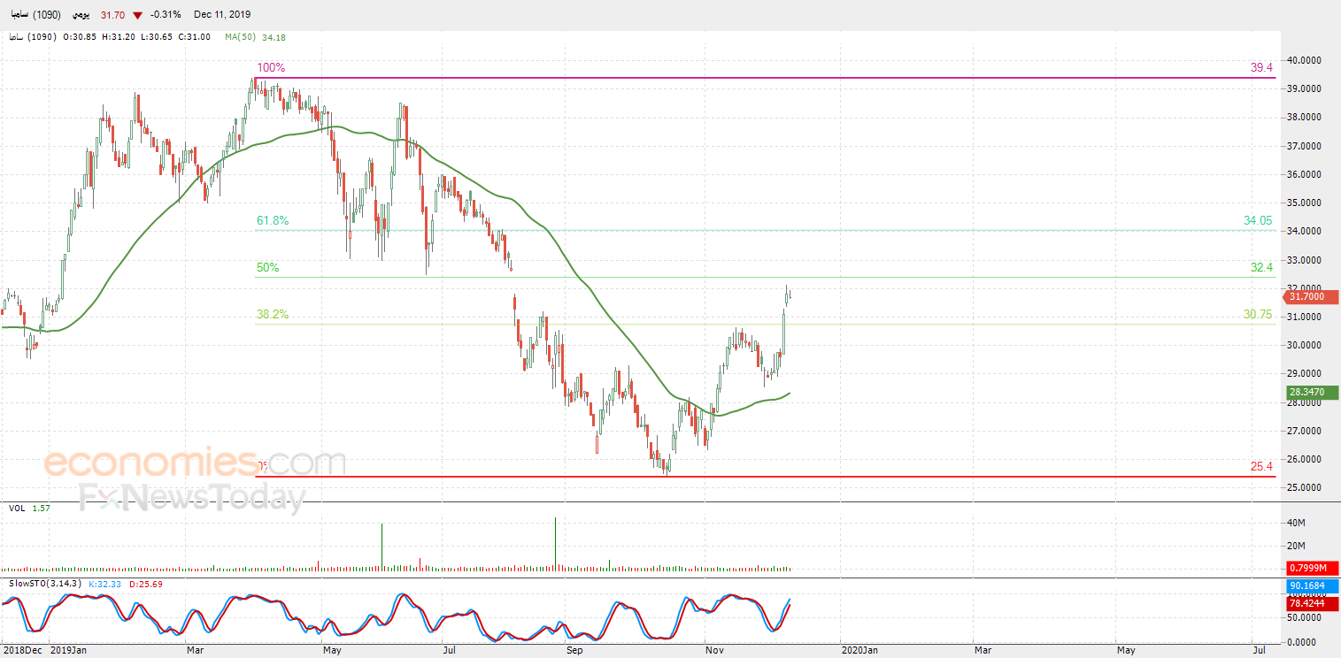Viewport: 1341px width, 658px height.
Task: Click the 2020Jan date axis label
Action: pyautogui.click(x=859, y=650)
